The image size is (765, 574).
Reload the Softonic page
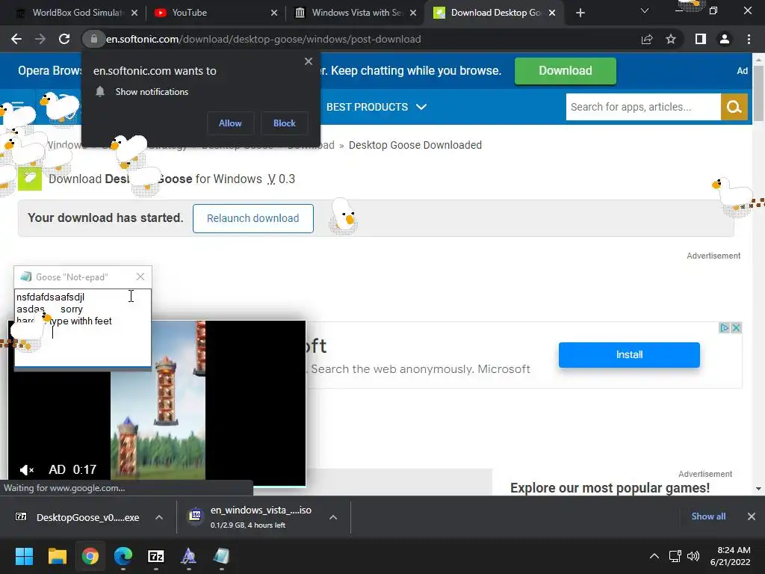[64, 39]
